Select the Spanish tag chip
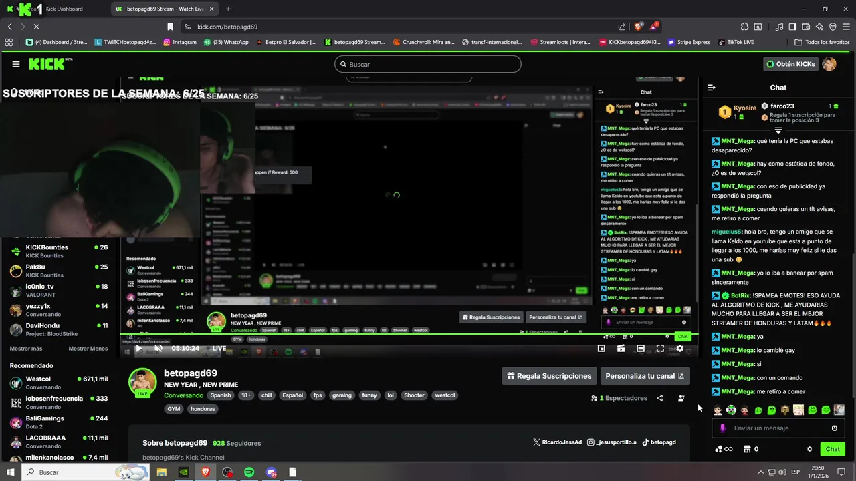This screenshot has width=856, height=481. pos(221,395)
